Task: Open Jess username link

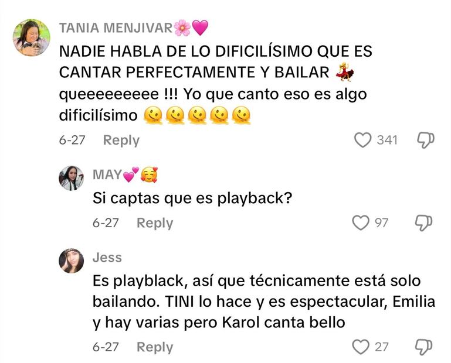Action: pyautogui.click(x=107, y=257)
